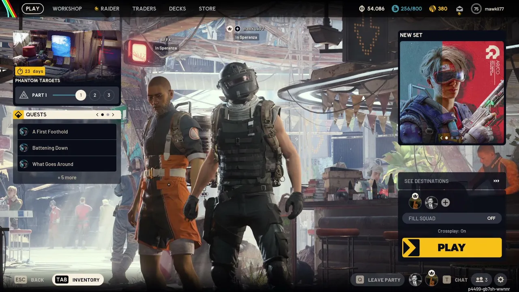Open the A First Foothold quest
The height and width of the screenshot is (292, 519).
click(67, 131)
